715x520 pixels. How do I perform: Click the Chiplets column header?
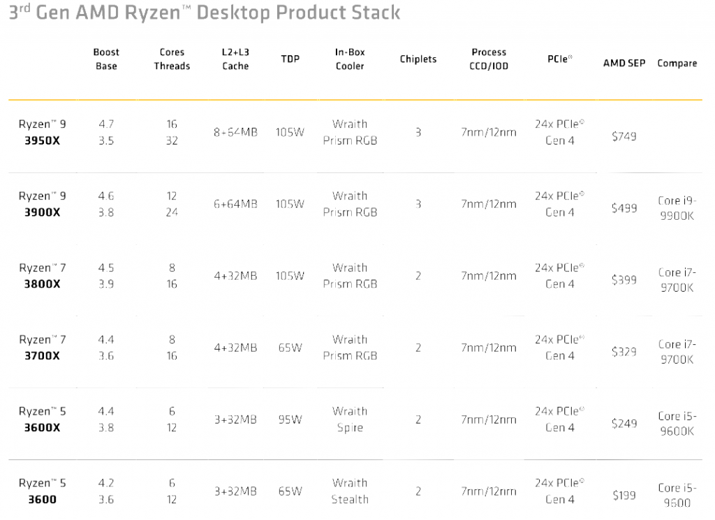pyautogui.click(x=418, y=59)
